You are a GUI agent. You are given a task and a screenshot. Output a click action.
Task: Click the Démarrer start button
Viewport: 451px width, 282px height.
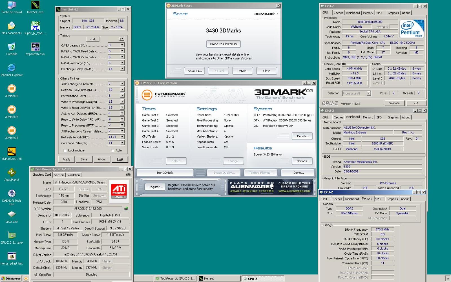pyautogui.click(x=11, y=278)
